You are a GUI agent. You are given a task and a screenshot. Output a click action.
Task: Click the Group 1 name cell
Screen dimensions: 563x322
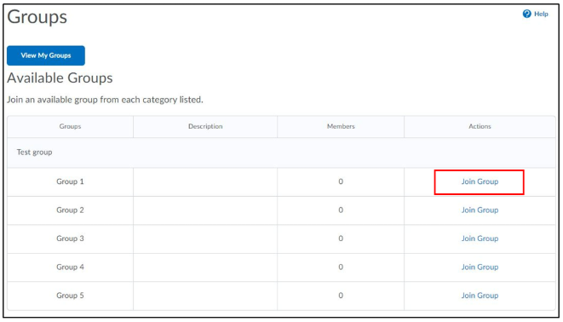(70, 181)
